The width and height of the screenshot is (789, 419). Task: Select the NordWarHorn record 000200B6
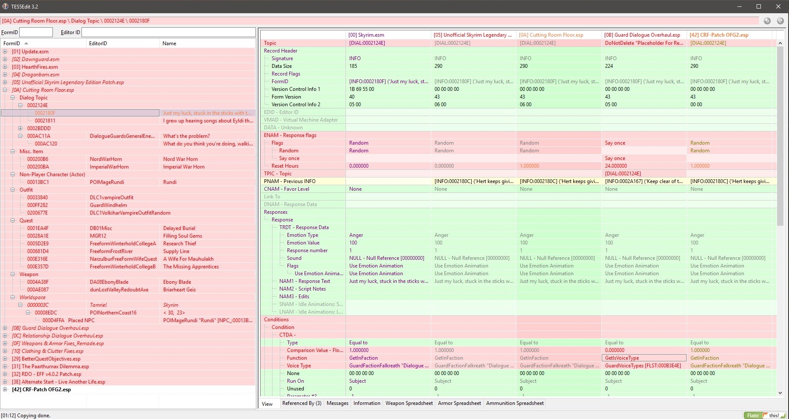[128, 159]
